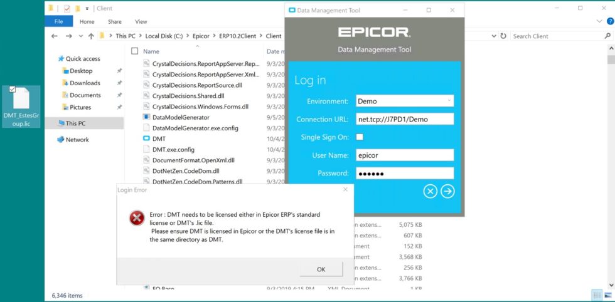
Task: Click ERP10.2Client in the address path
Action: (x=237, y=36)
